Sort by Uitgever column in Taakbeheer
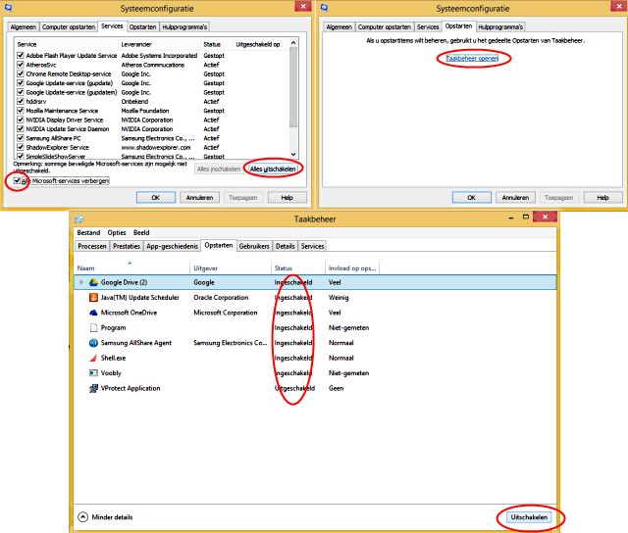628x533 pixels. (231, 267)
